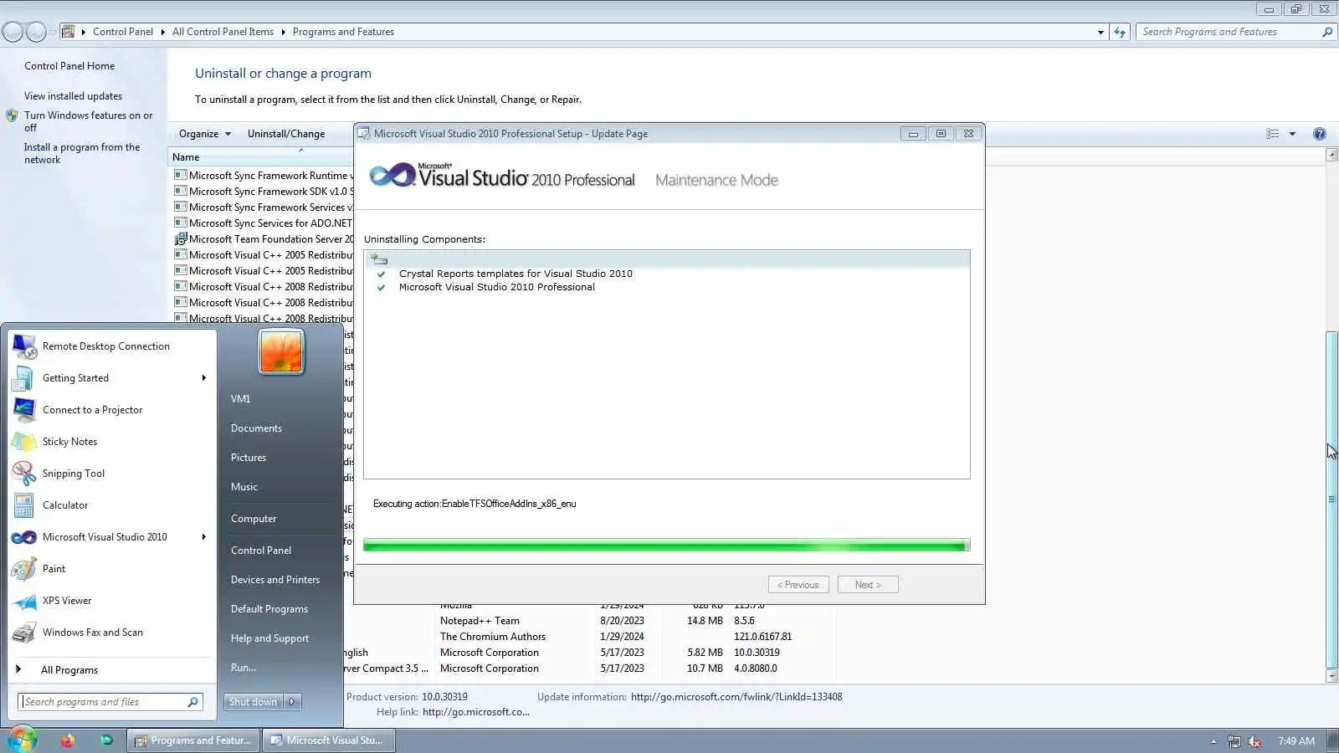Click the pinned taskbar icon right of Firefox
The image size is (1339, 753).
click(106, 740)
